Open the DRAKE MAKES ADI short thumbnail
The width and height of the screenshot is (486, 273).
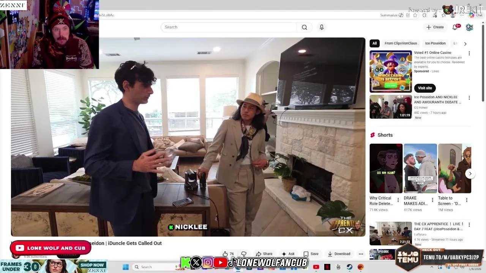pos(420,168)
